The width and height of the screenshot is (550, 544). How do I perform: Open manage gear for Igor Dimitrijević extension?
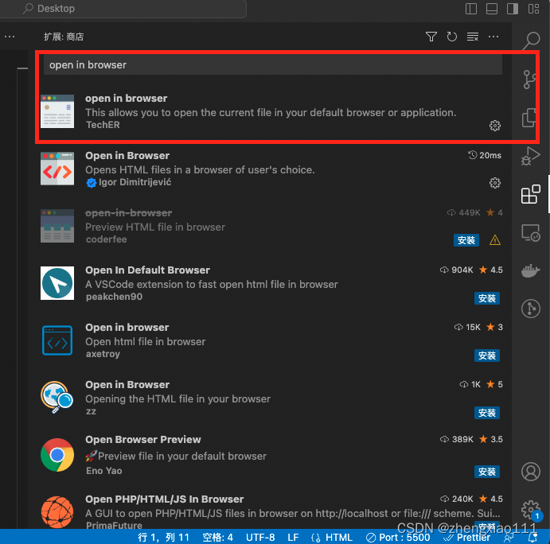pos(495,183)
